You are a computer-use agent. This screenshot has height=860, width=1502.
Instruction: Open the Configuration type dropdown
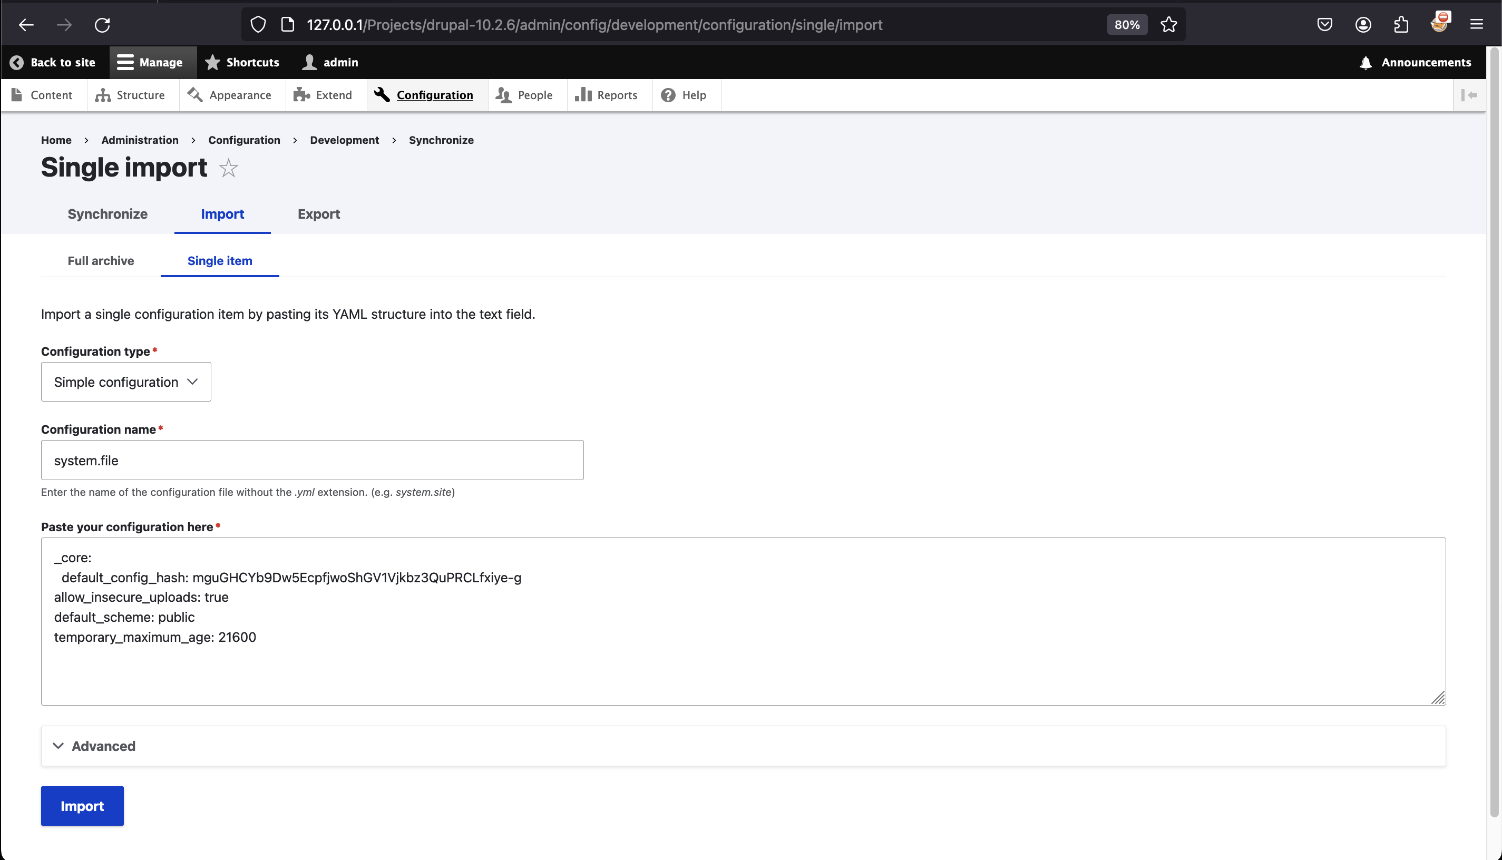coord(126,382)
